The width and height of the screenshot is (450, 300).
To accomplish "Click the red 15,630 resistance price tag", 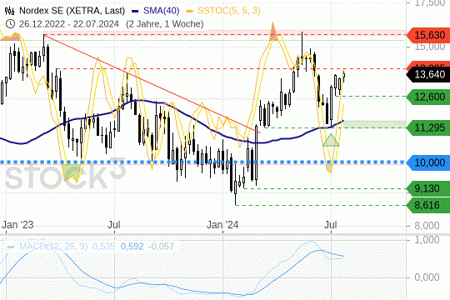I will 428,35.
